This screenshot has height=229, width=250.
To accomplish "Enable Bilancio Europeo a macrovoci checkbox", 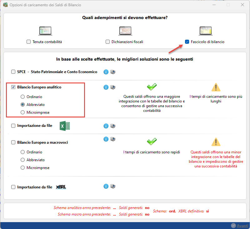I will pyautogui.click(x=13, y=142).
